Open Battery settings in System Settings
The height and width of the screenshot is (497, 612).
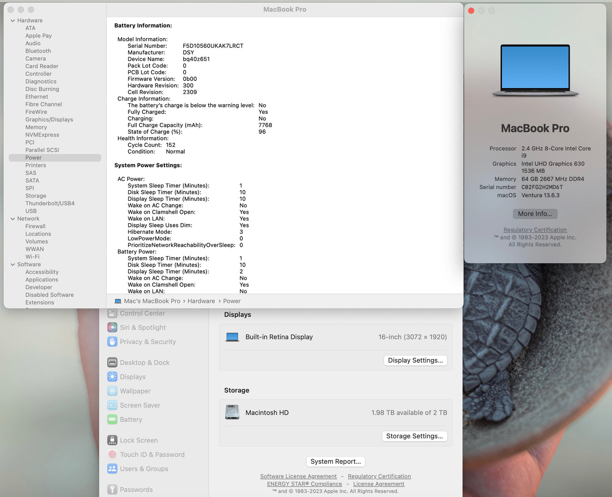(131, 419)
